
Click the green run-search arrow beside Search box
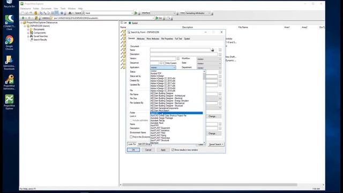tap(136, 13)
